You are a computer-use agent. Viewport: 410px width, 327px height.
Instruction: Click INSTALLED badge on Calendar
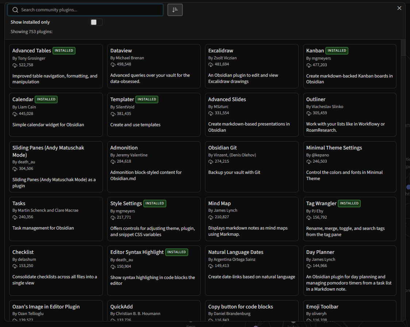[x=46, y=99]
